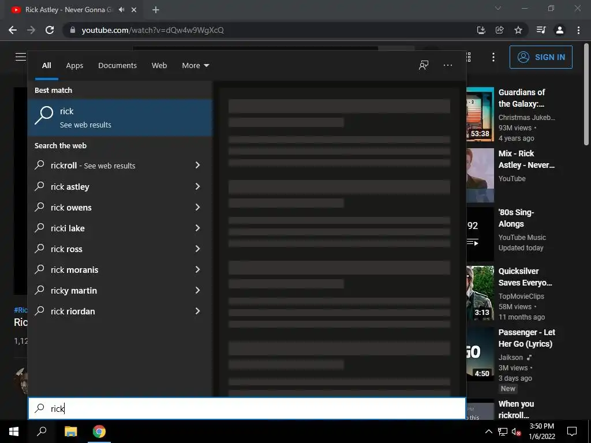Click the install app icon in address bar
The image size is (591, 443).
481,30
